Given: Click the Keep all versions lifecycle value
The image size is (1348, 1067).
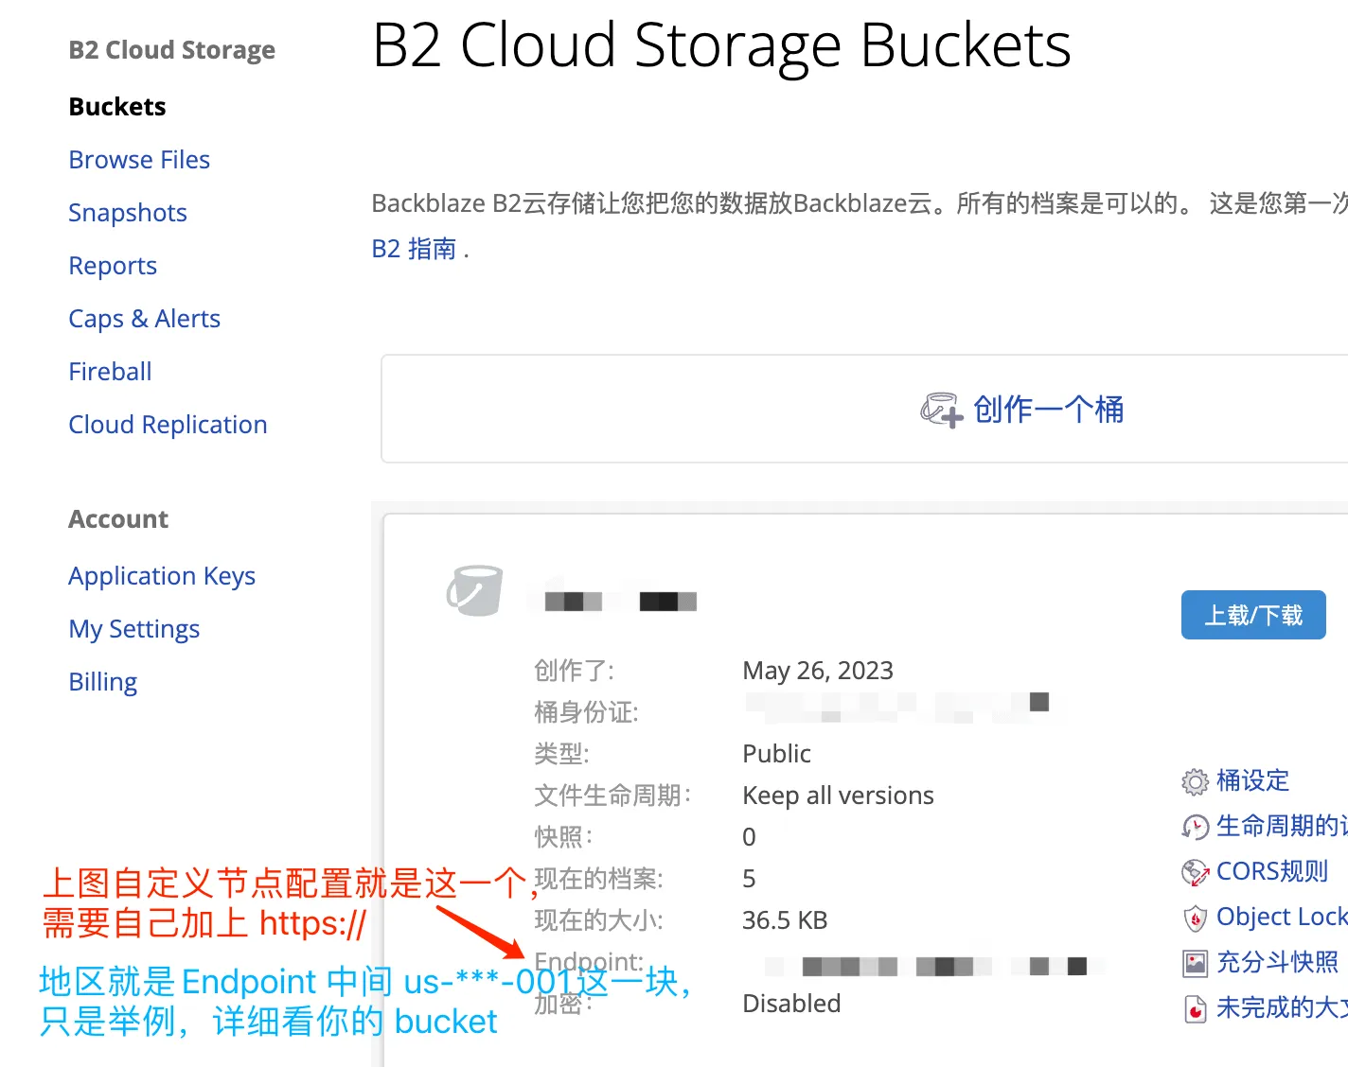Looking at the screenshot, I should click(838, 796).
